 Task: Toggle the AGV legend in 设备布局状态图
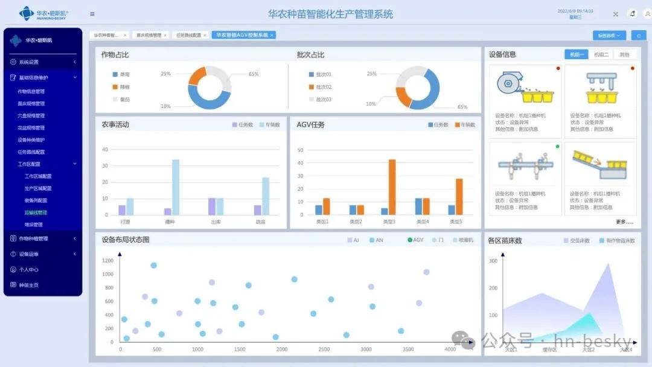tap(415, 240)
